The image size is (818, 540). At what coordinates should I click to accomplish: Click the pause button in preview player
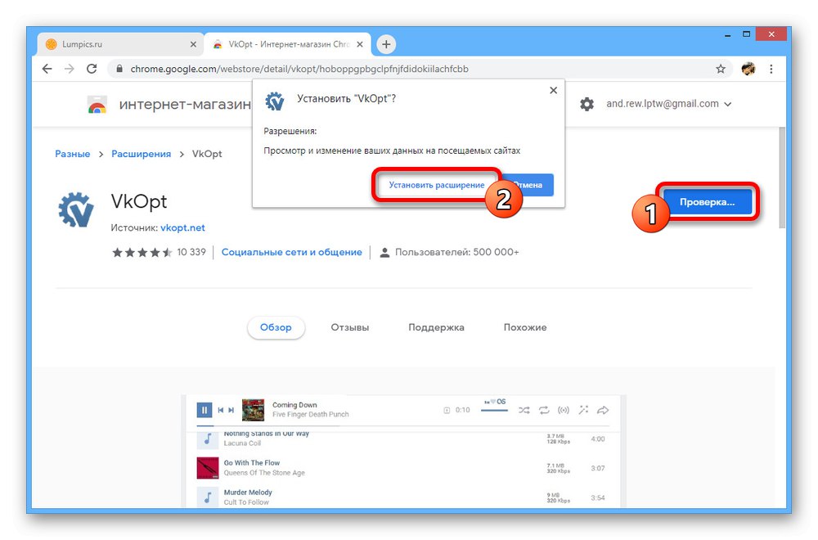[x=204, y=410]
